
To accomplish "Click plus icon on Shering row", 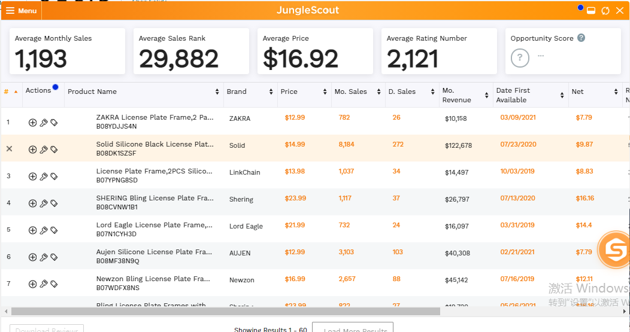I will click(x=32, y=203).
